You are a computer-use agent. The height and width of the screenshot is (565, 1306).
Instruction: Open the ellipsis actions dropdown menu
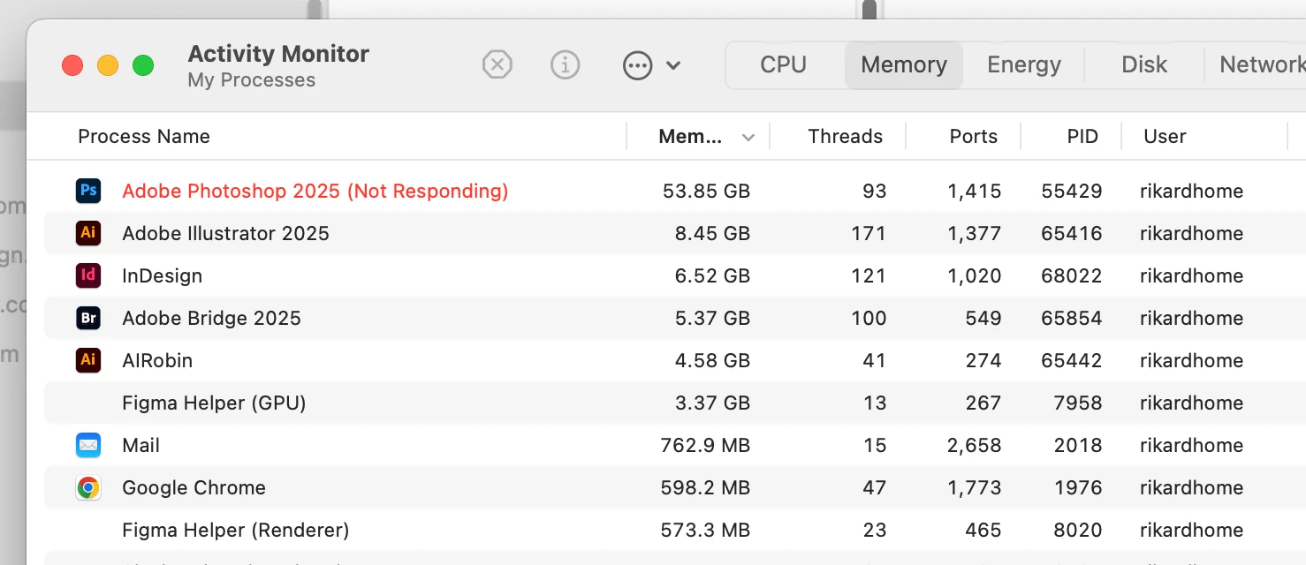point(651,64)
